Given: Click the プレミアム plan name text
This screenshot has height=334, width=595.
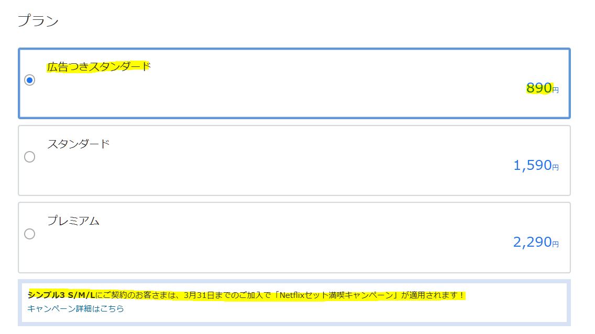Looking at the screenshot, I should click(x=73, y=221).
